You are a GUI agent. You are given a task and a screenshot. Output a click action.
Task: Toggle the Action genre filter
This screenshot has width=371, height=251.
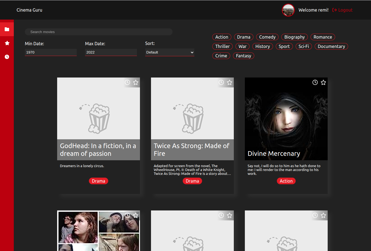point(222,37)
